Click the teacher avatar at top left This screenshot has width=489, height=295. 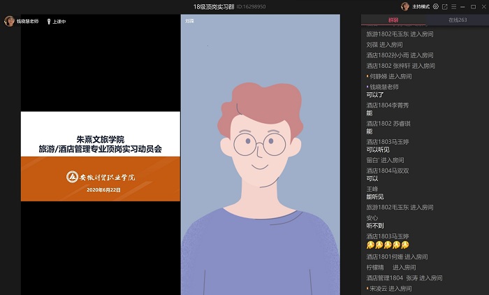9,21
